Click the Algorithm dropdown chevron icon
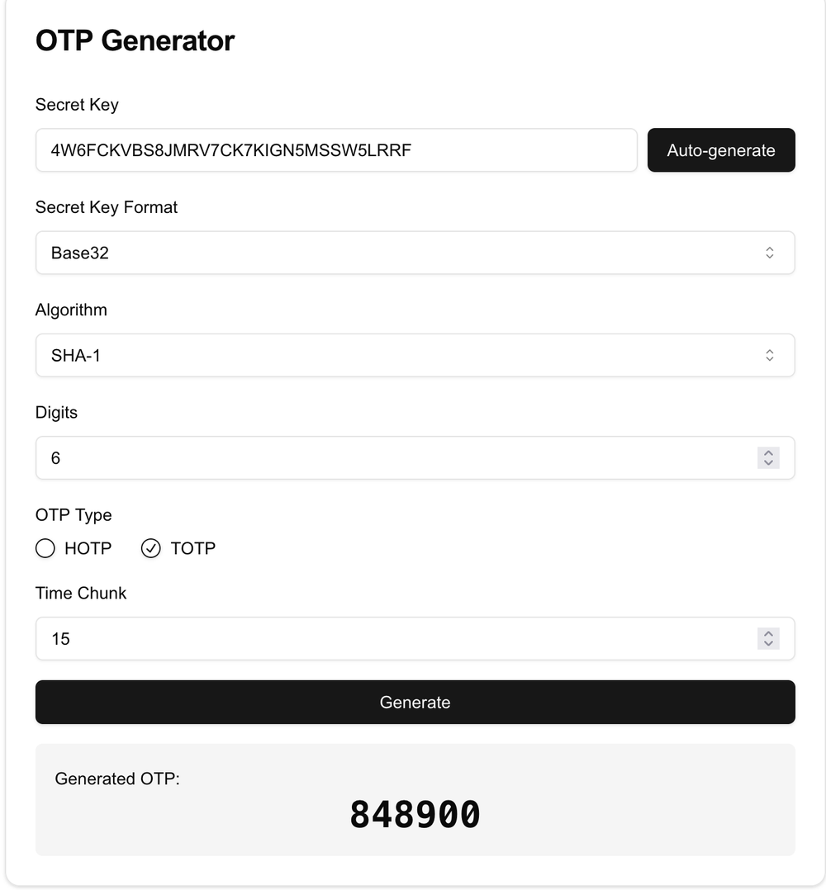 [x=769, y=355]
